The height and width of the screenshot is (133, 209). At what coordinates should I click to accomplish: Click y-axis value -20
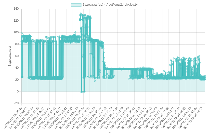tap(17, 103)
